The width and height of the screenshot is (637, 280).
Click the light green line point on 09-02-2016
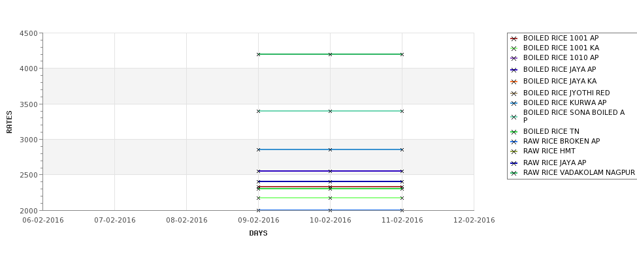tap(258, 198)
